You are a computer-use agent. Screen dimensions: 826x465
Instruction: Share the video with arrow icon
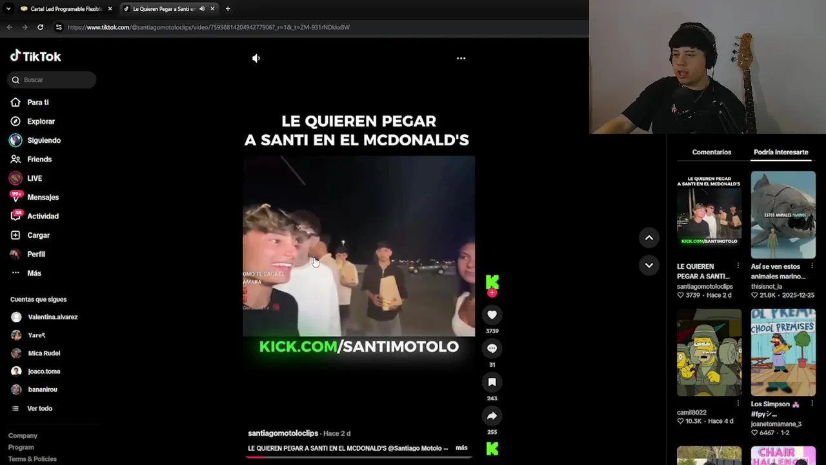coord(492,416)
